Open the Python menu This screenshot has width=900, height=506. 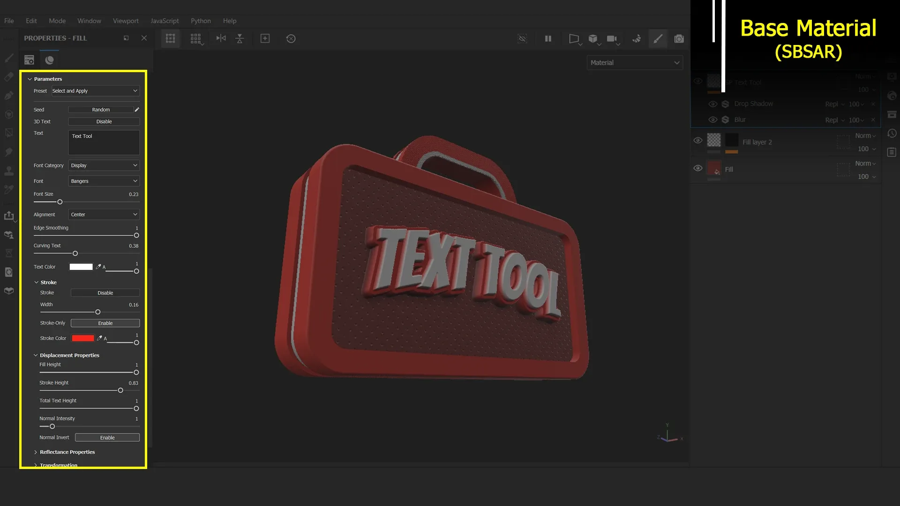200,21
